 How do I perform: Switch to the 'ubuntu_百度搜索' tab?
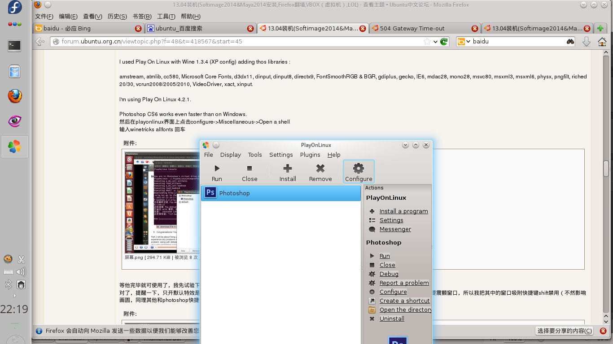(200, 28)
